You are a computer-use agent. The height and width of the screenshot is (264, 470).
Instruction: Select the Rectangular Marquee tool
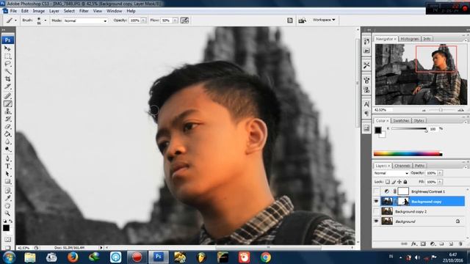tap(8, 56)
